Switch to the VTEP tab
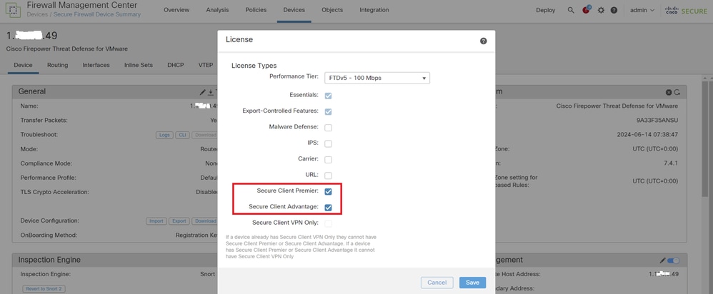713x294 pixels. click(x=206, y=65)
